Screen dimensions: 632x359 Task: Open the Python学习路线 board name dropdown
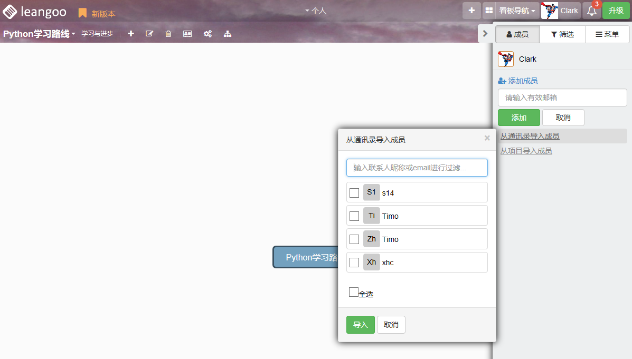(39, 34)
